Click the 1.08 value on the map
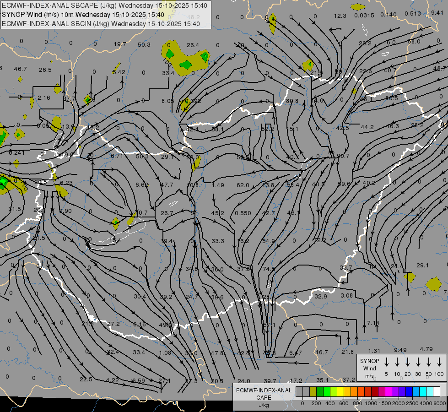 click(165, 352)
